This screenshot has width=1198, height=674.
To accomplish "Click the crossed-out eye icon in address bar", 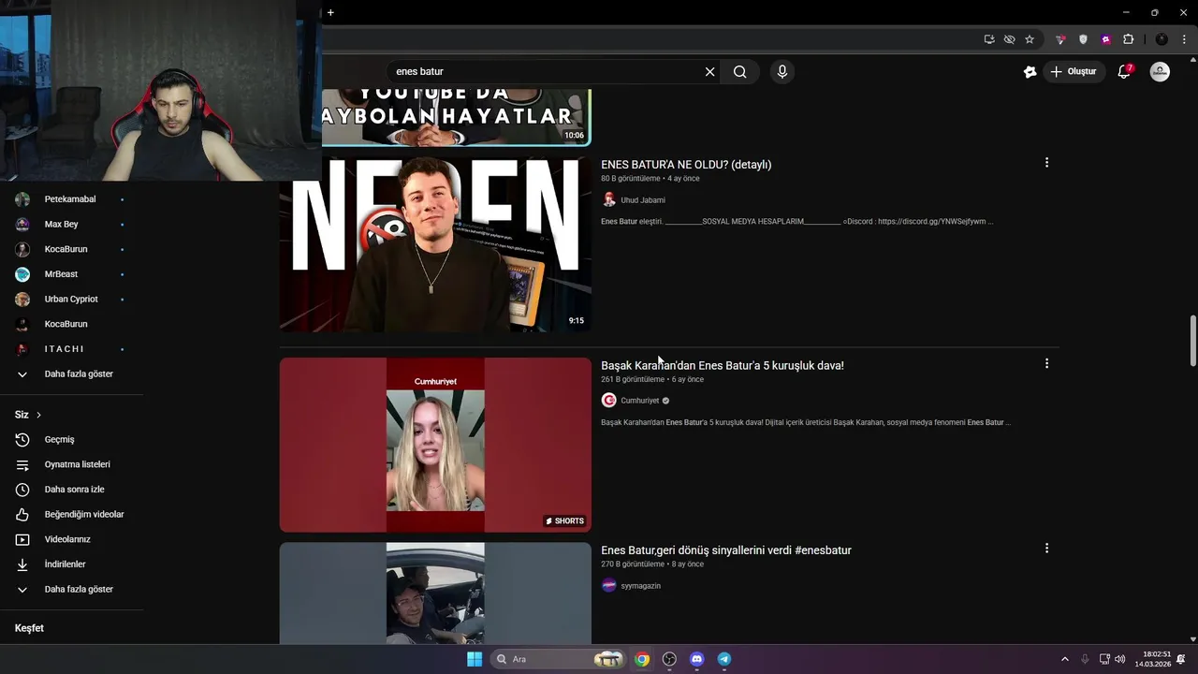I will tap(1009, 39).
